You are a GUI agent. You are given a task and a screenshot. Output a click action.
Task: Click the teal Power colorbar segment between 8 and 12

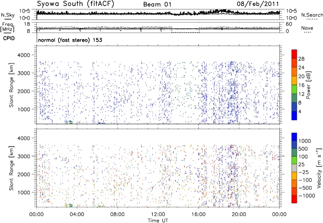point(294,98)
